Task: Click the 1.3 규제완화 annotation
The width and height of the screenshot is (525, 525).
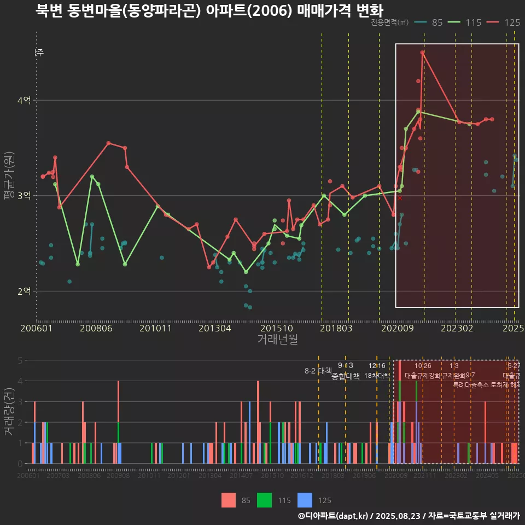Action: (454, 371)
